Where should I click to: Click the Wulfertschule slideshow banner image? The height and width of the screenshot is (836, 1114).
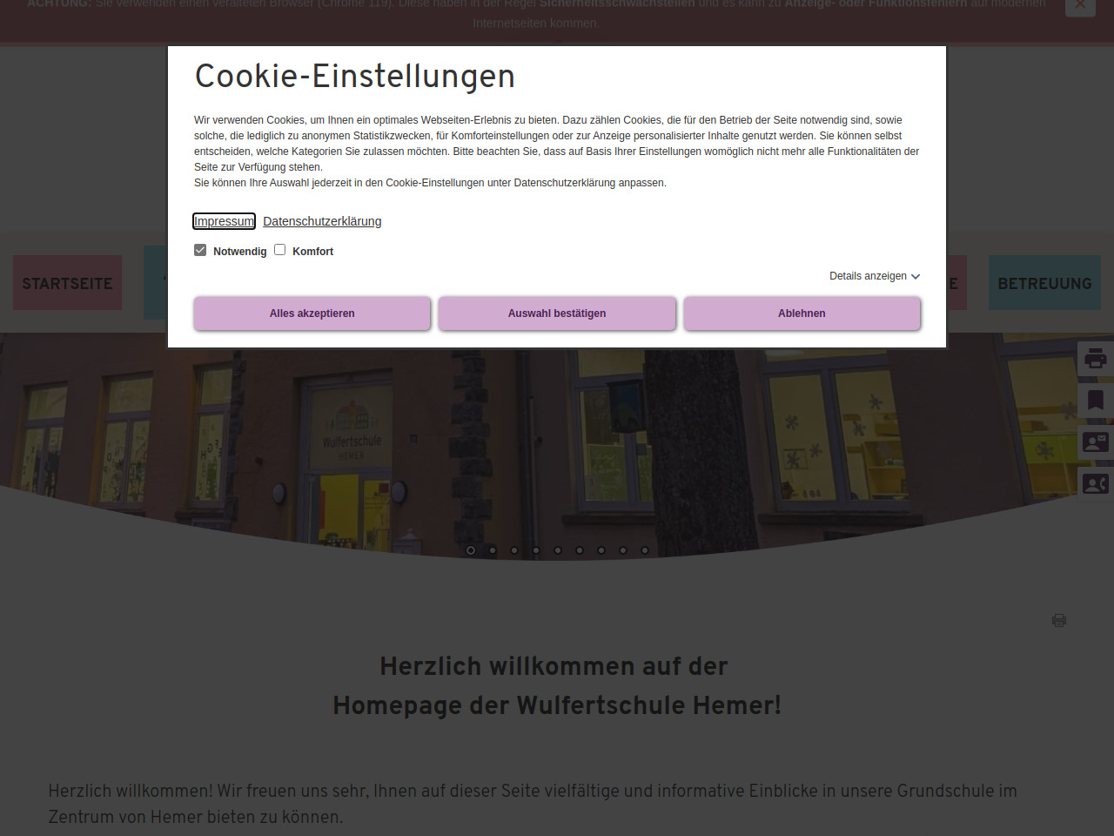tap(557, 444)
